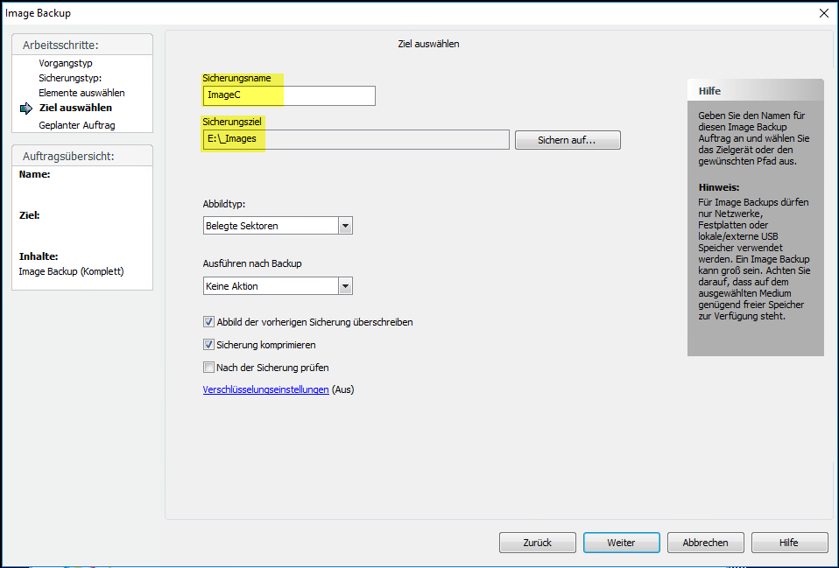This screenshot has width=839, height=568.
Task: Click the Hilfe button at bottom
Action: point(789,543)
